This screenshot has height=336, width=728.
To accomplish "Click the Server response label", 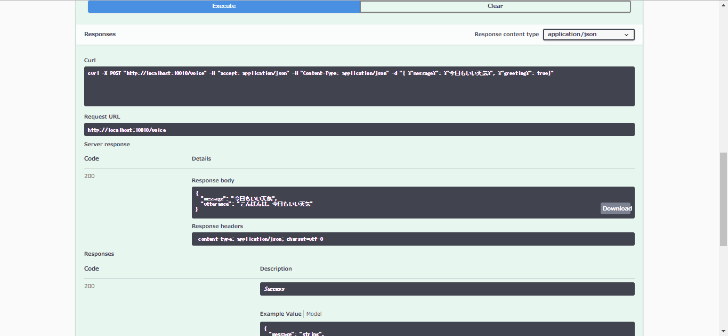I will (x=107, y=144).
